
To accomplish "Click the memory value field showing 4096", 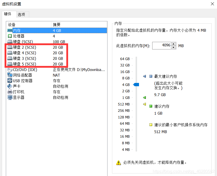I will (162, 46).
